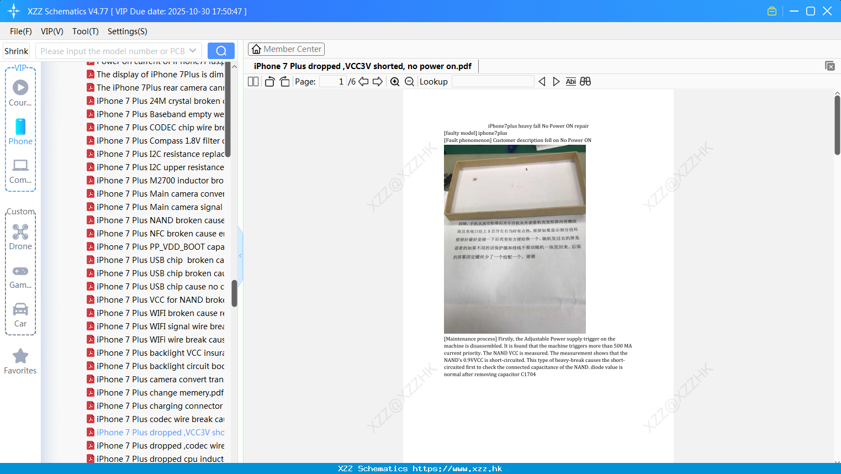Select the Game console category

pos(20,276)
